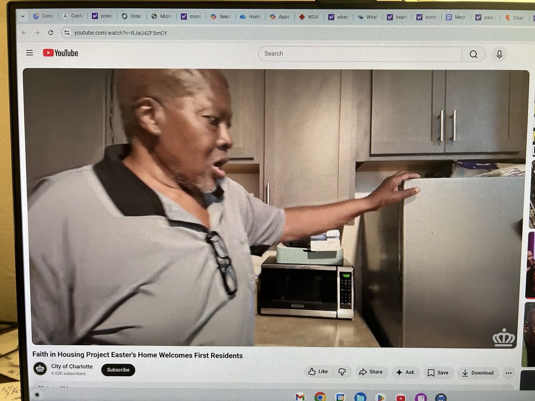The width and height of the screenshot is (535, 401).
Task: Switch to the Apps tab
Action: click(x=280, y=16)
